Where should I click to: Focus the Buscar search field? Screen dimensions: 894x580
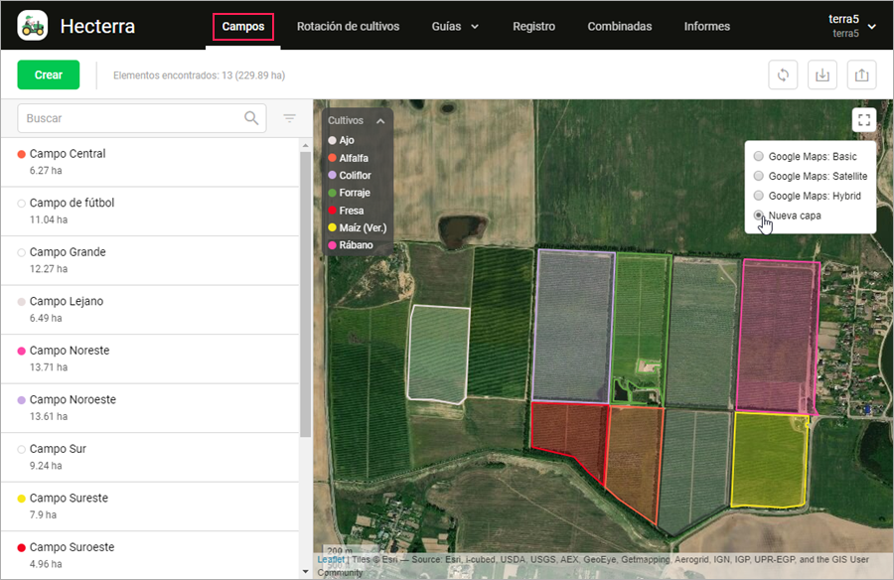(129, 118)
